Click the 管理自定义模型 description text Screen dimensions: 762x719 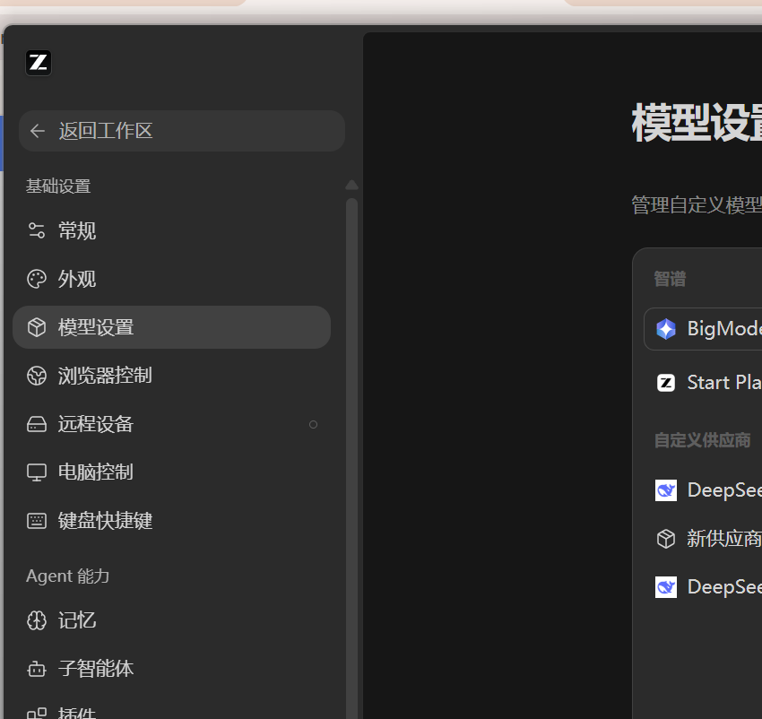click(x=697, y=205)
